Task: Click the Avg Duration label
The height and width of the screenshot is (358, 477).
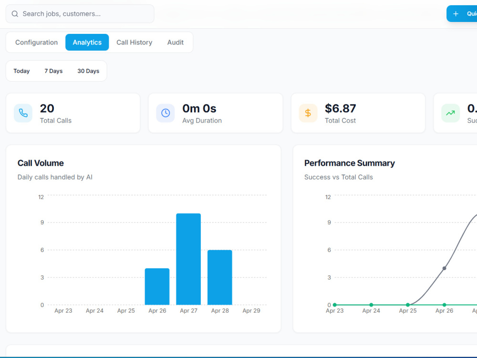Action: pyautogui.click(x=202, y=121)
